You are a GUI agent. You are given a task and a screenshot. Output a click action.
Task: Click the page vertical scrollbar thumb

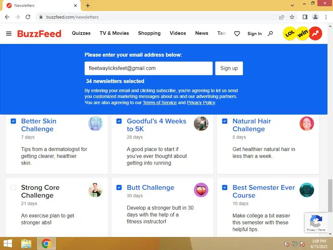330,196
